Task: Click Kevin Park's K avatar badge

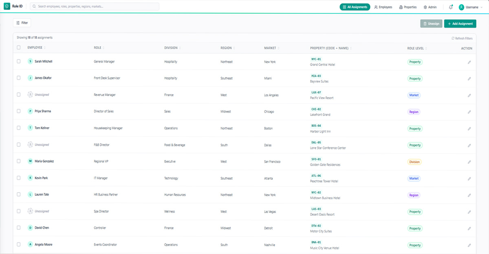Action: [30, 178]
